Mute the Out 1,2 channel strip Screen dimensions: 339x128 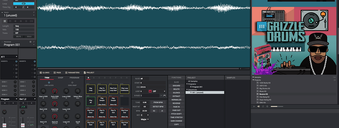click(x=23, y=103)
